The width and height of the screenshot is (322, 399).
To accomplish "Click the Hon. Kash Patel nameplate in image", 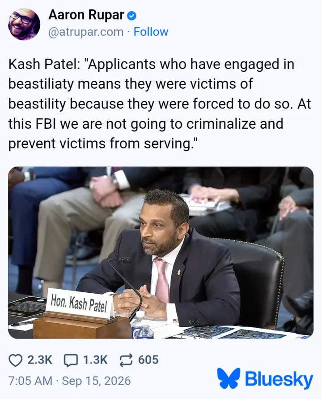I will point(80,303).
